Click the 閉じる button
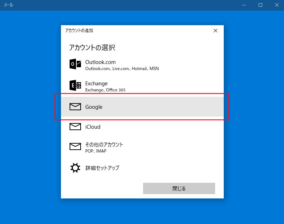 pos(179,188)
